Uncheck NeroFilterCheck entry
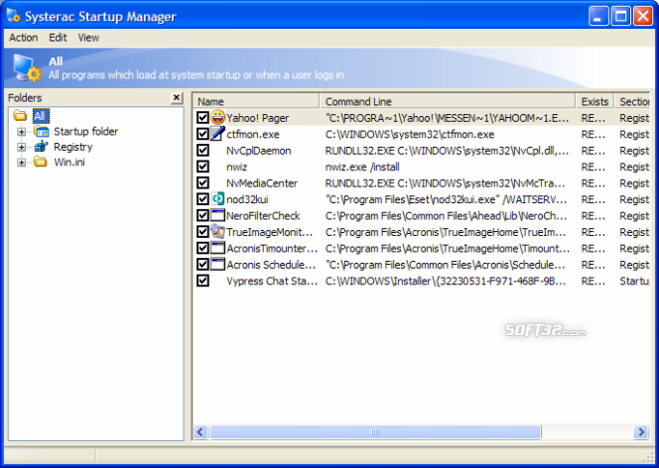Viewport: 659px width, 468px height. pyautogui.click(x=202, y=215)
